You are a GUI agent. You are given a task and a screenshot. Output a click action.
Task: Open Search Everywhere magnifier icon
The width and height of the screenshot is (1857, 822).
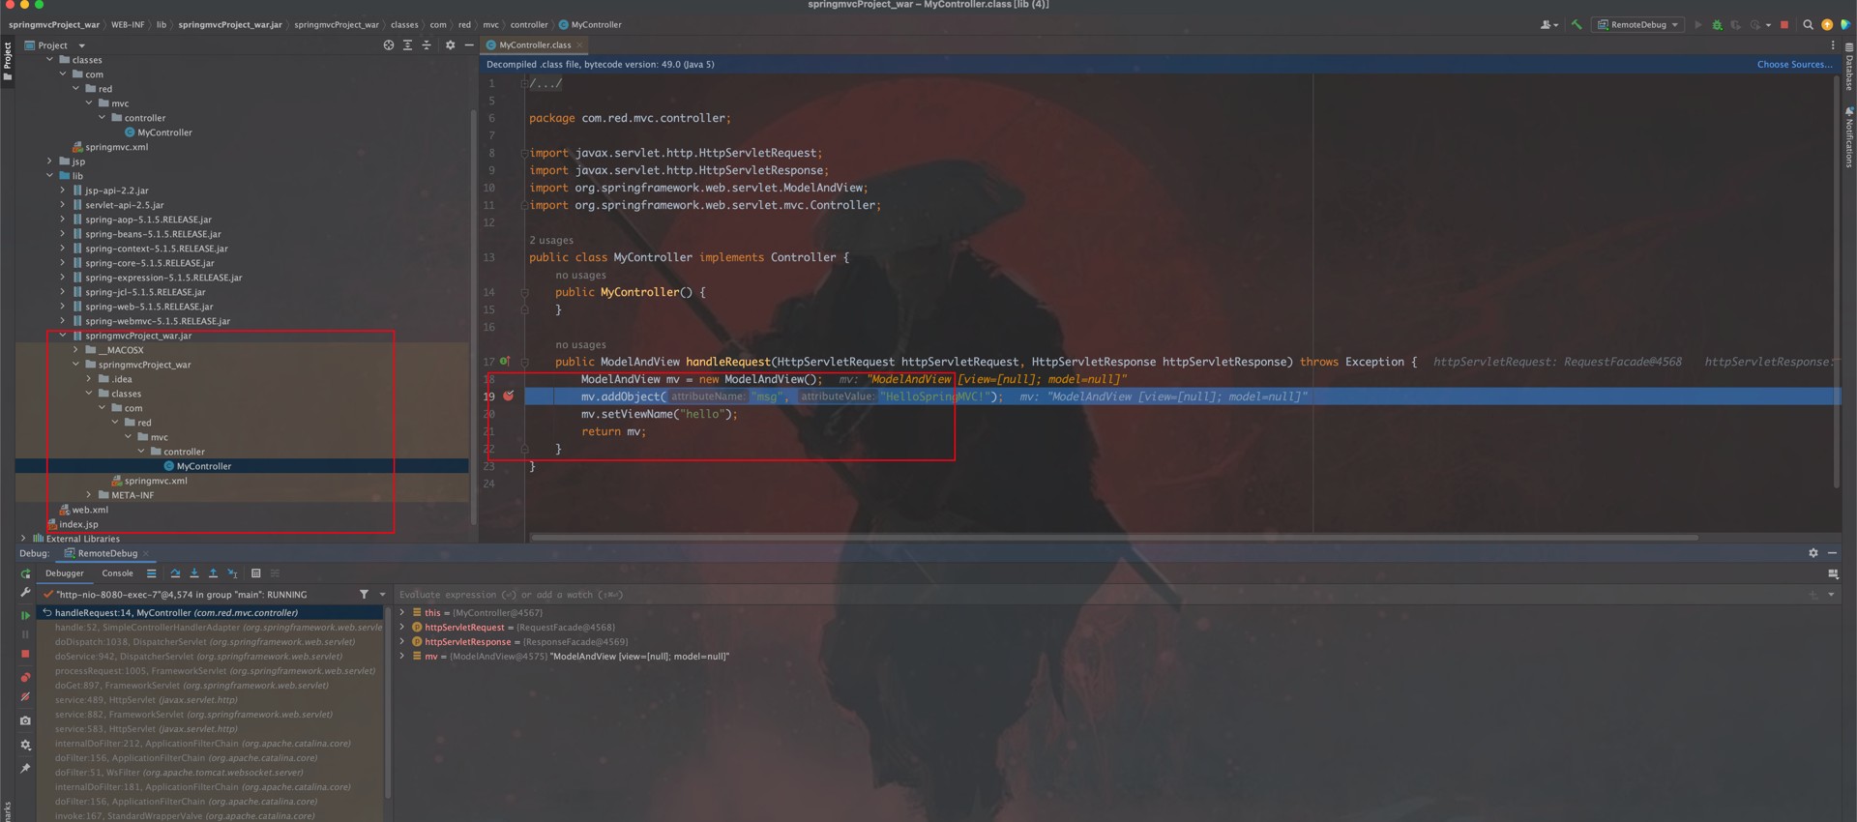(1808, 25)
